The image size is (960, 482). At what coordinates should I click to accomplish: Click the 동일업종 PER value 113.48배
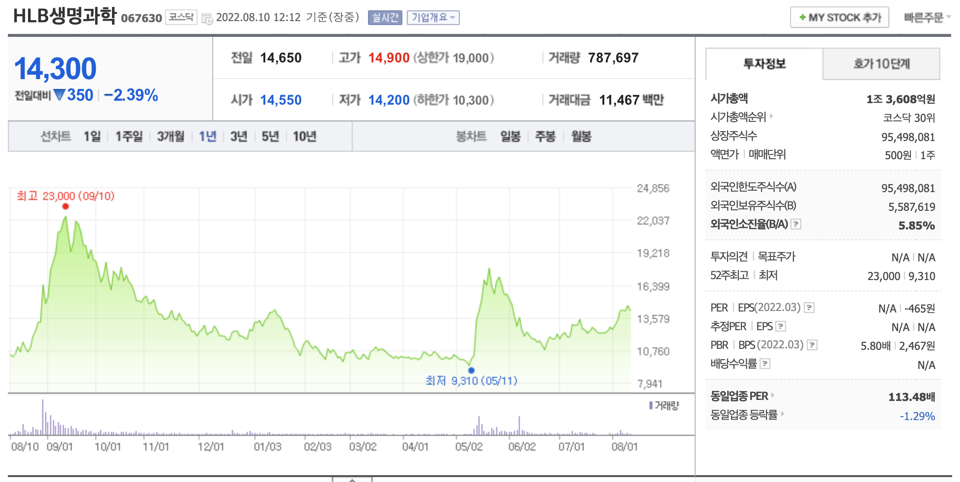point(911,397)
